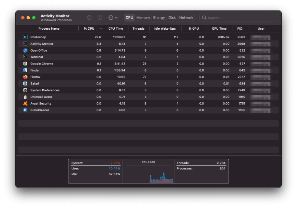Image resolution: width=297 pixels, height=208 pixels.
Task: Click the Uninstall Avast process icon
Action: [x=25, y=97]
